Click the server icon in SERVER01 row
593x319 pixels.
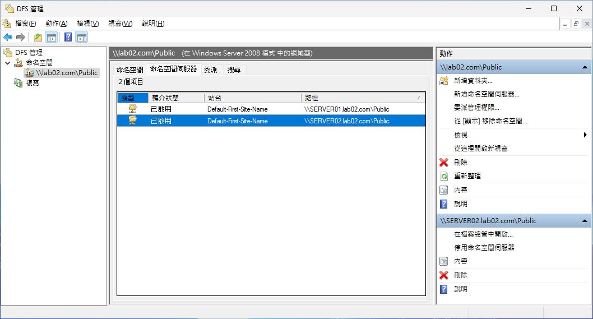tap(132, 109)
